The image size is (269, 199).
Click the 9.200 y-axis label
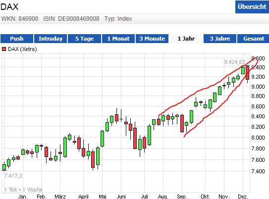258,77
